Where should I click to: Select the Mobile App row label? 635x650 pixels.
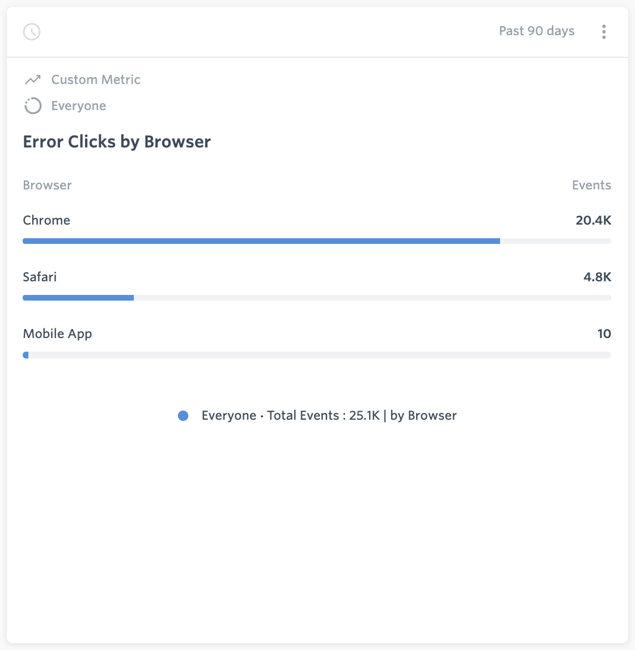(x=58, y=334)
